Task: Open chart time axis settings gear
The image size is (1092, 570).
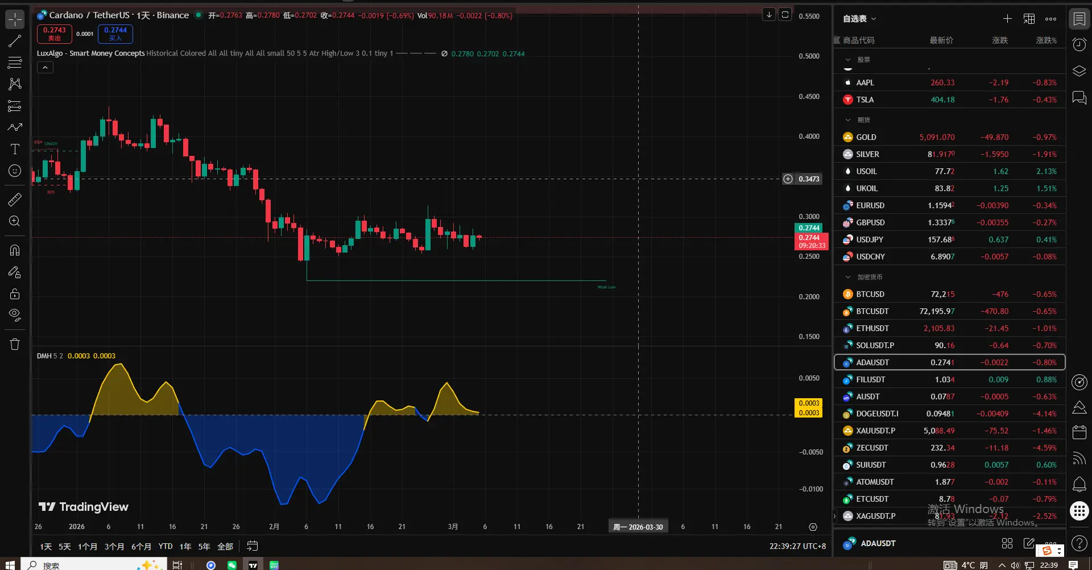Action: pos(813,527)
